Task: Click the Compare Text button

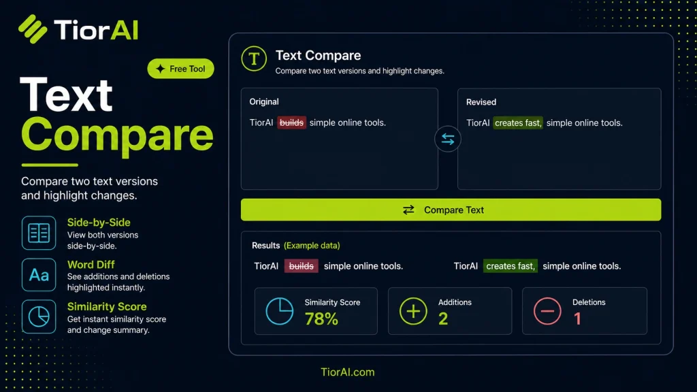Action: [451, 210]
